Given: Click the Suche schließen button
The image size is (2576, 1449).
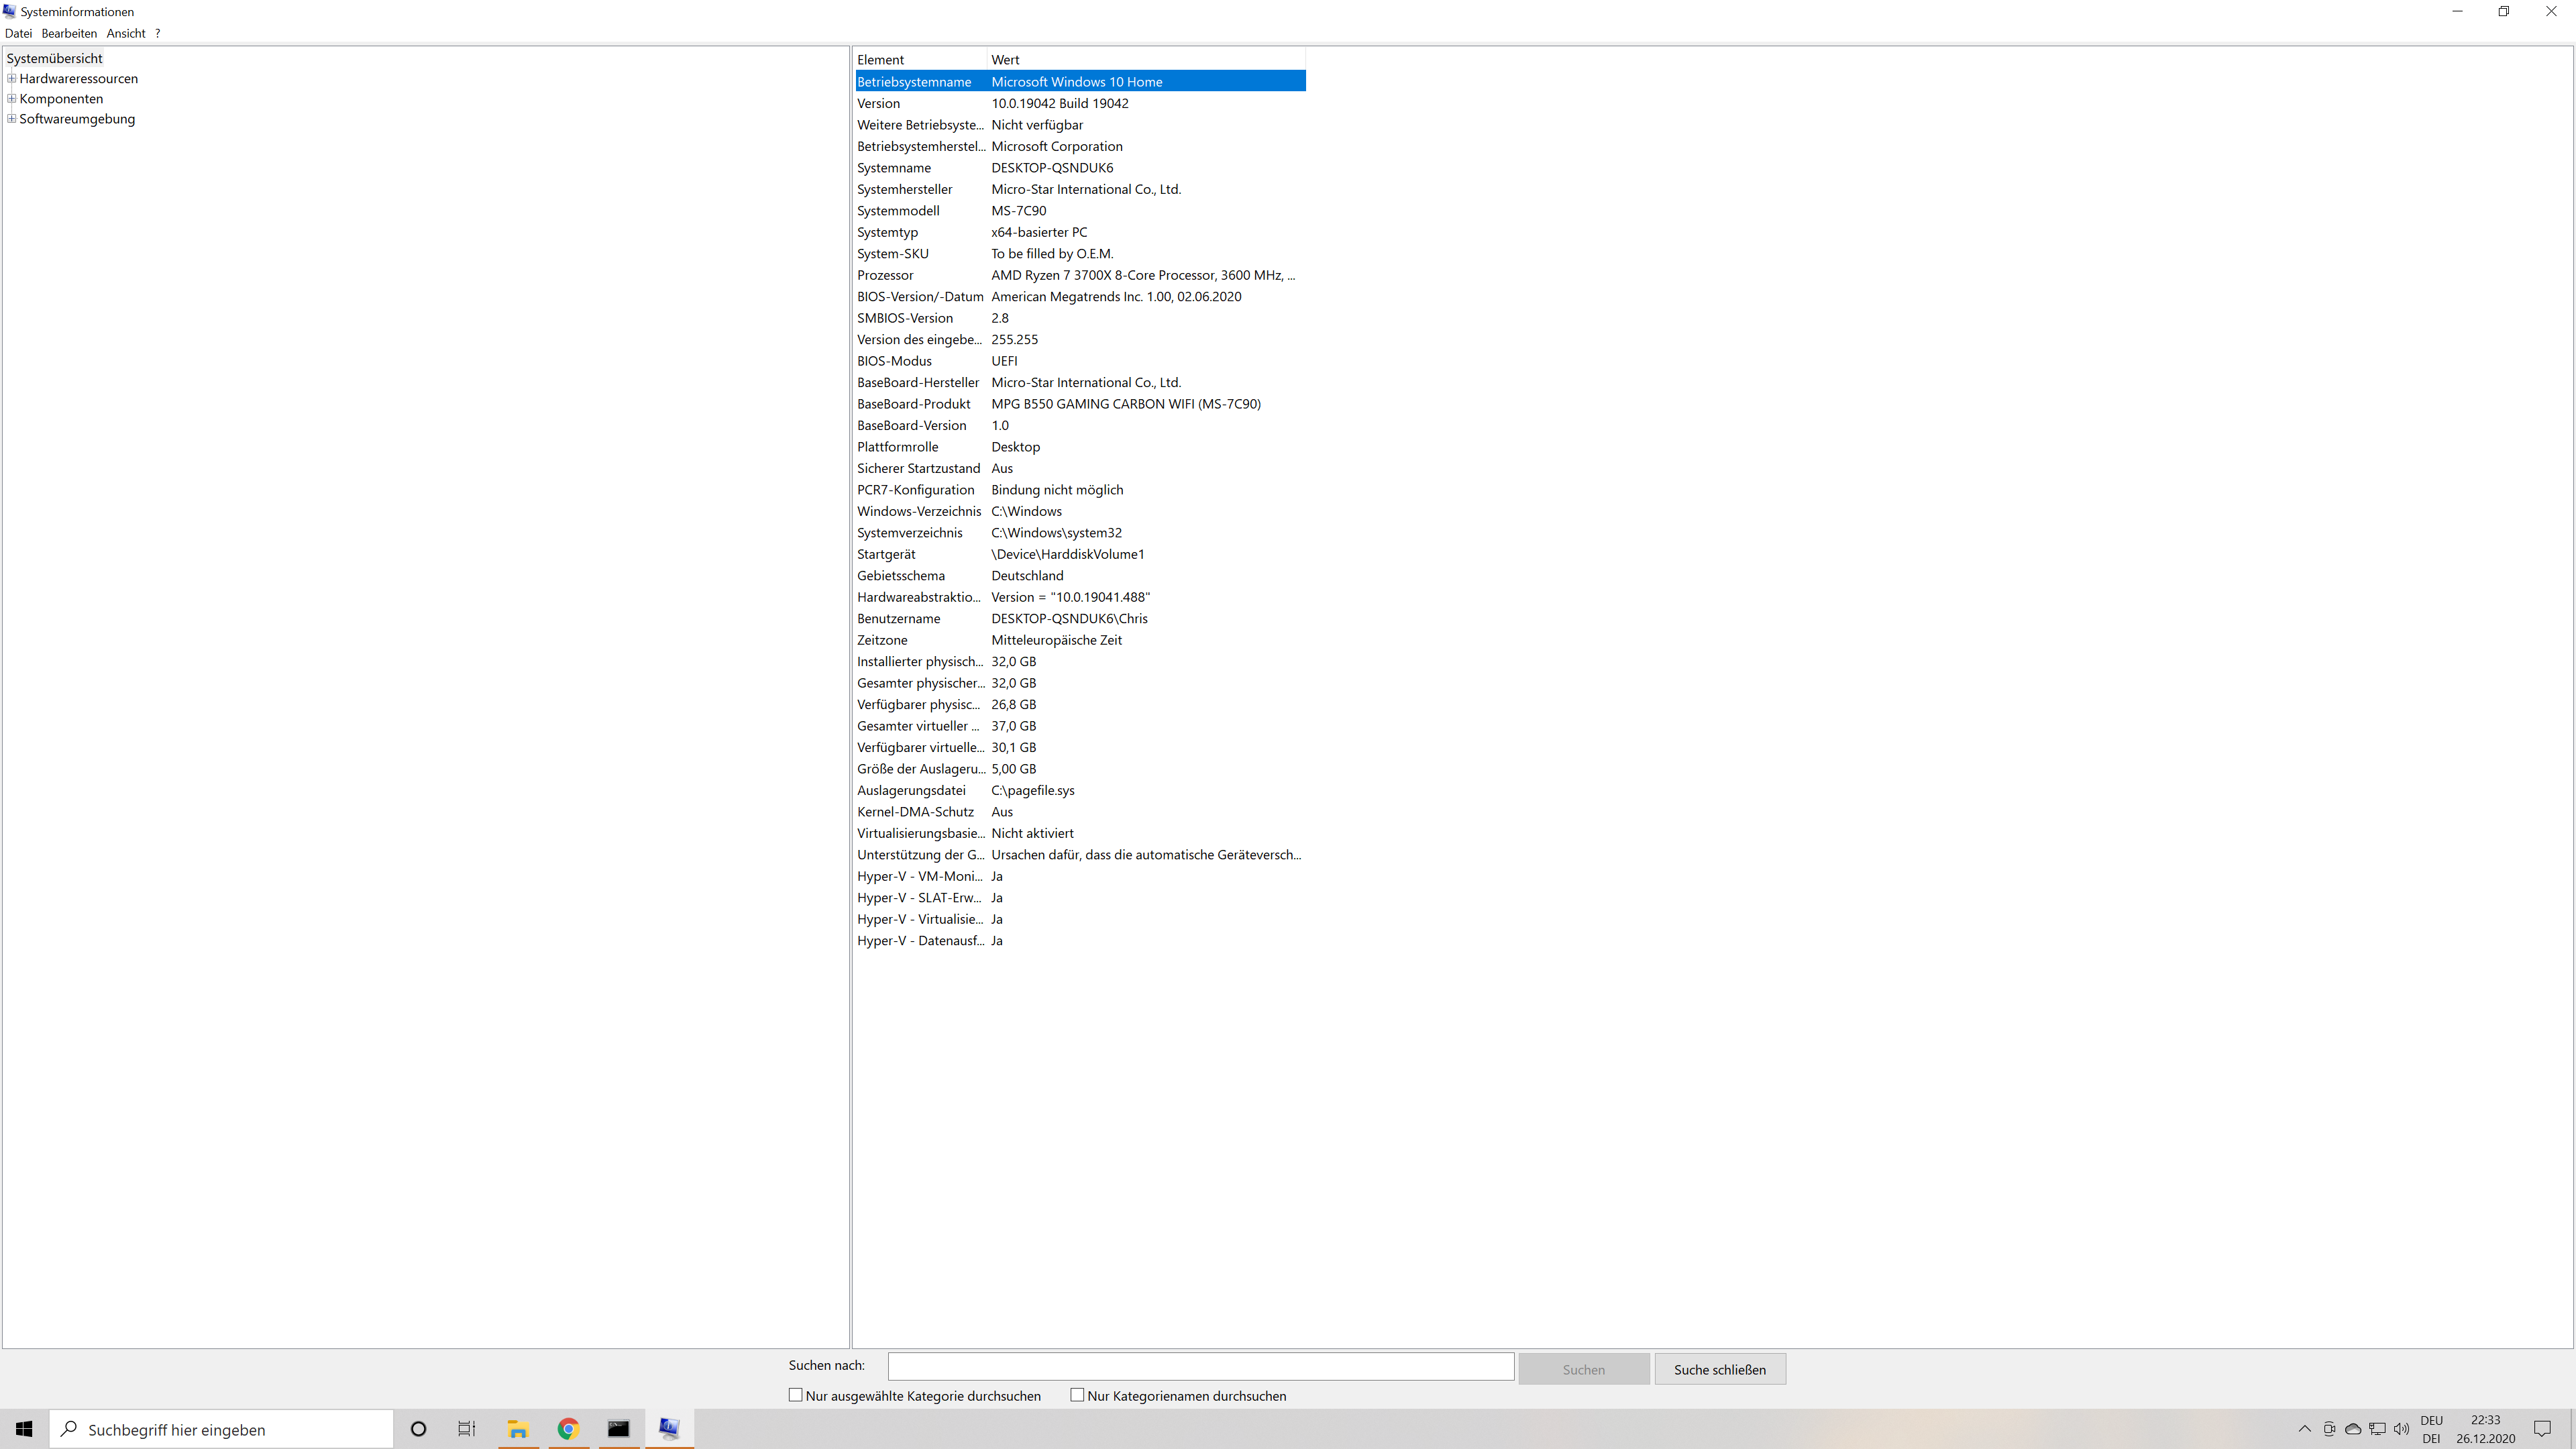Looking at the screenshot, I should click(1719, 1369).
